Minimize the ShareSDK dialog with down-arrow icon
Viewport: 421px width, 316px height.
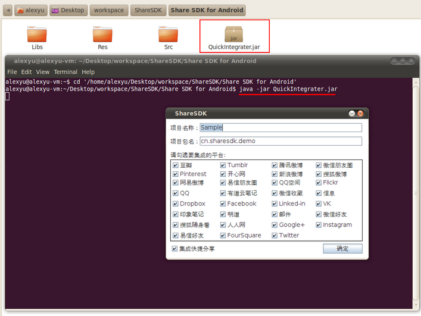352,114
